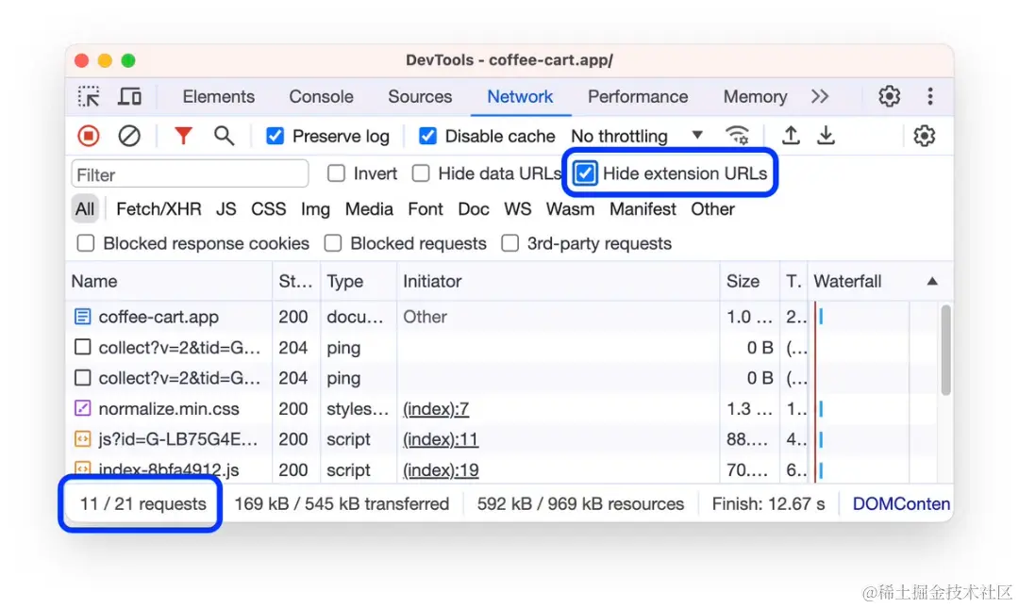Open the No throttling dropdown
Image resolution: width=1019 pixels, height=608 pixels.
[637, 136]
